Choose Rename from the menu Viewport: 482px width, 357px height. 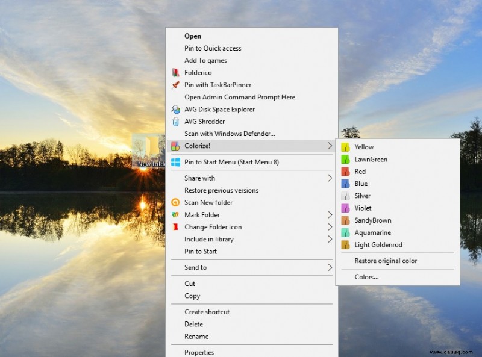251,337
